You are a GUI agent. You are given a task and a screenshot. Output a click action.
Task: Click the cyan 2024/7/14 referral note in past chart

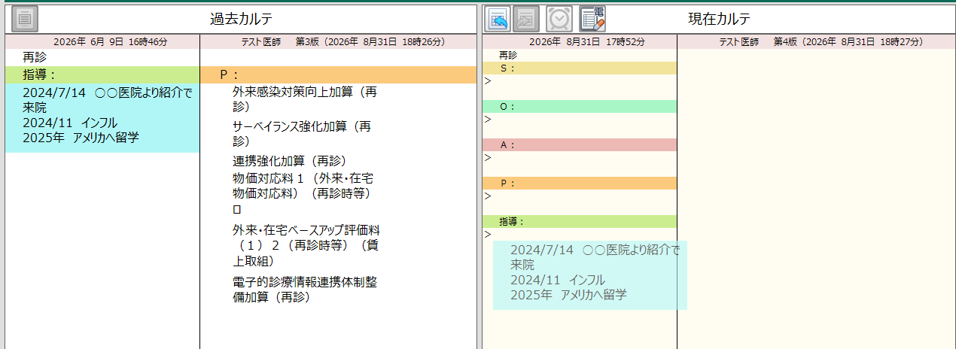[102, 117]
